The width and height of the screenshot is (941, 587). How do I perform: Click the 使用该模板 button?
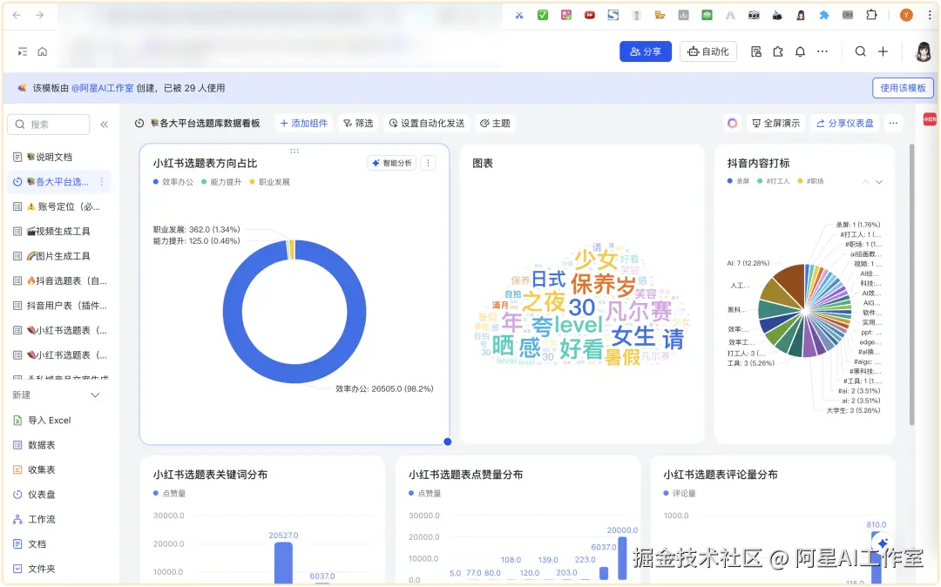(903, 88)
